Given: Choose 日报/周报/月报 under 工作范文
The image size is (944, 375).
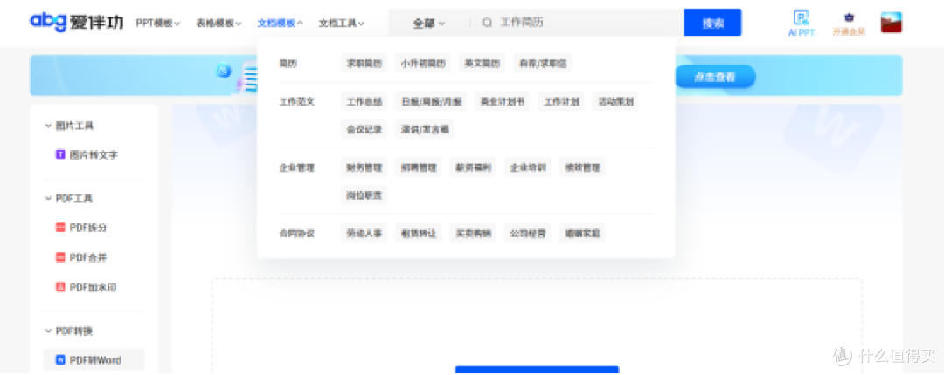Looking at the screenshot, I should click(x=431, y=101).
